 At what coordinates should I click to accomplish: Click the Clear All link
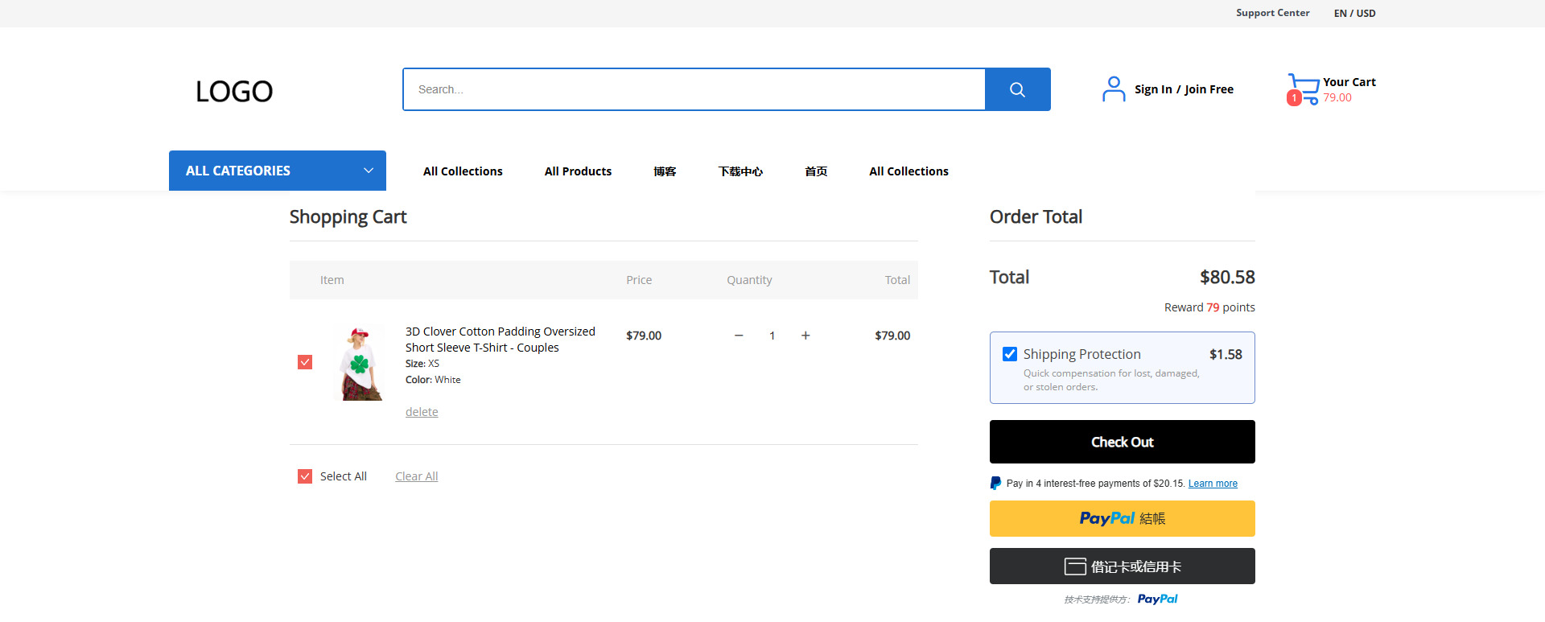point(416,476)
